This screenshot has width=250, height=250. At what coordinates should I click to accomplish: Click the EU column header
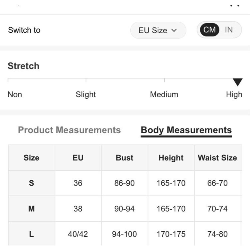78,158
